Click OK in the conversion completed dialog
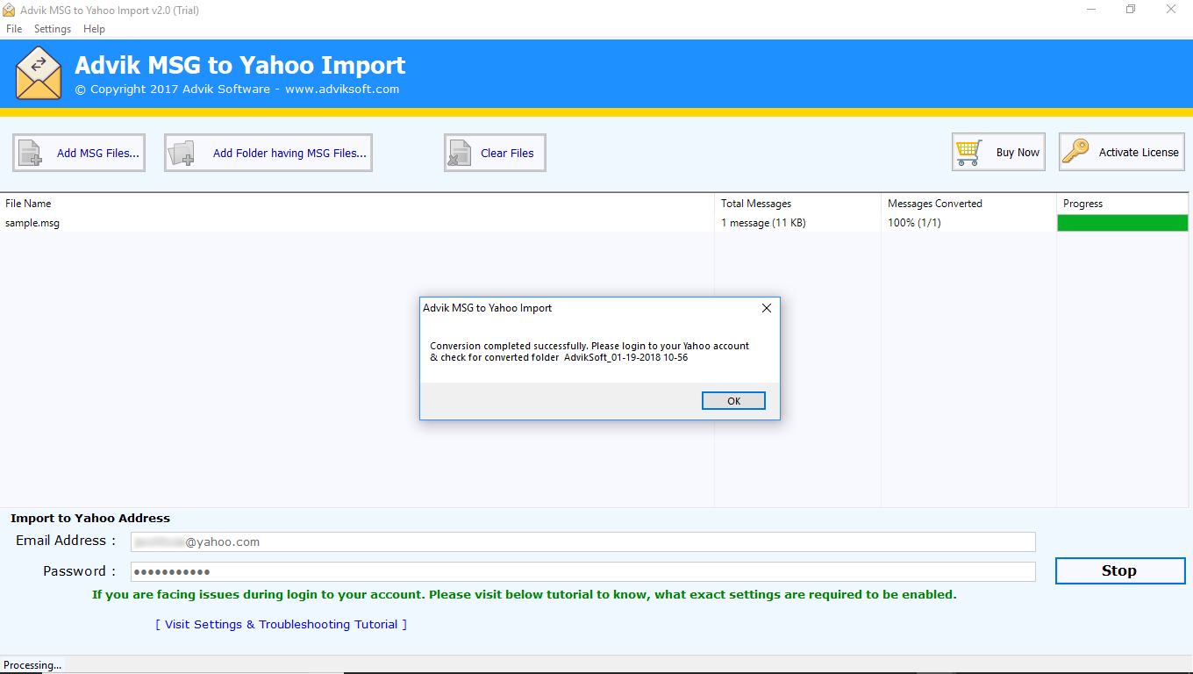Screen dimensions: 1193x674 click(733, 401)
